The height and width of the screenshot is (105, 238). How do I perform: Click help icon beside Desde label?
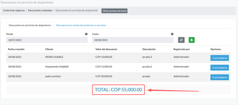coord(86,34)
